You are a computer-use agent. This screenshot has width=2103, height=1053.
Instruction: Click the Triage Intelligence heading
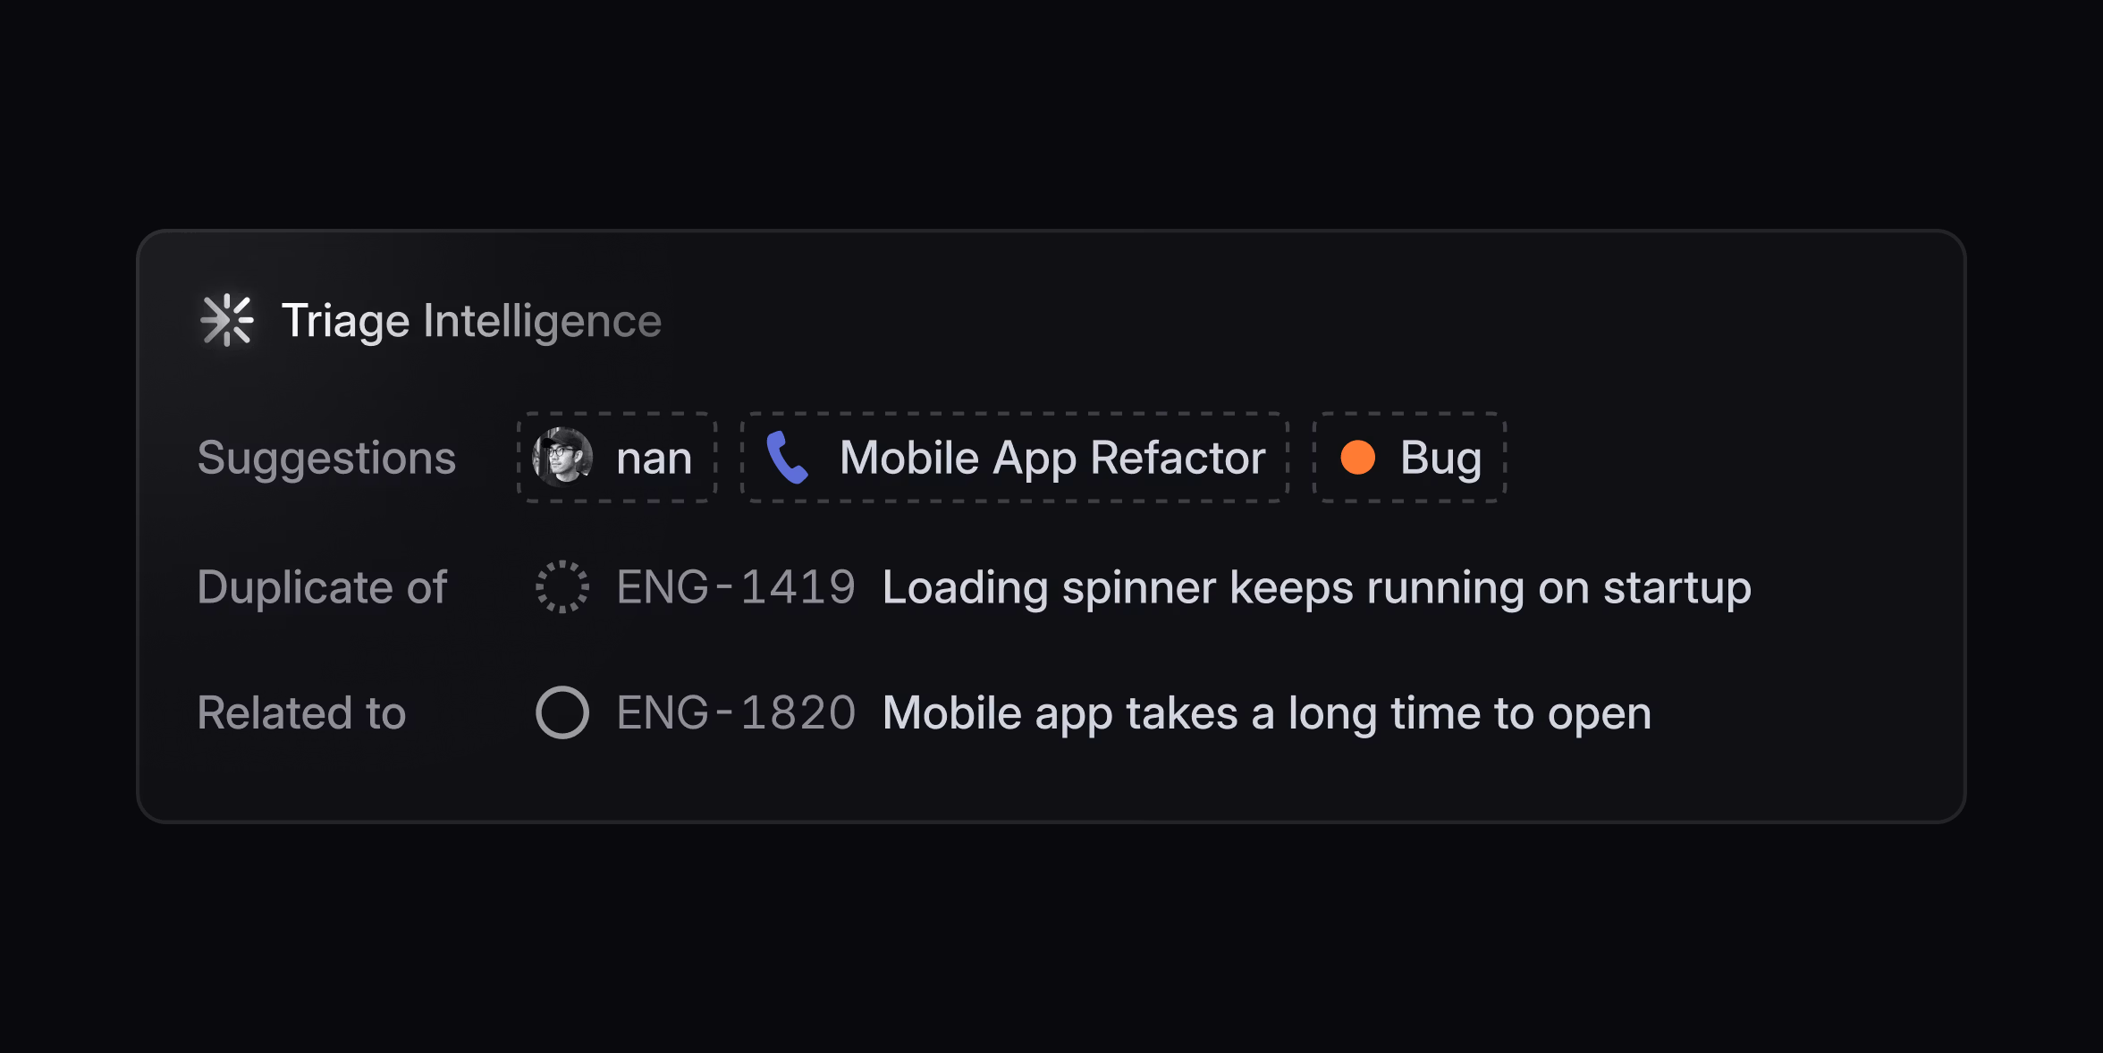tap(472, 320)
